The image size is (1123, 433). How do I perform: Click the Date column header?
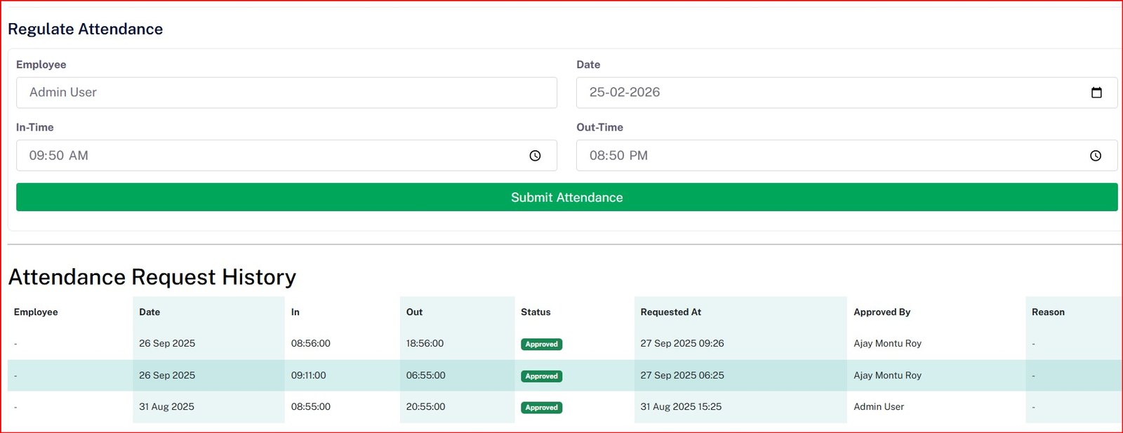[149, 312]
